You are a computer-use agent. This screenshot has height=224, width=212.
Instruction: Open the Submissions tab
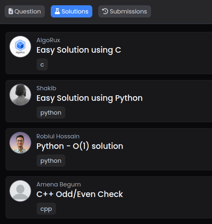[x=124, y=12]
